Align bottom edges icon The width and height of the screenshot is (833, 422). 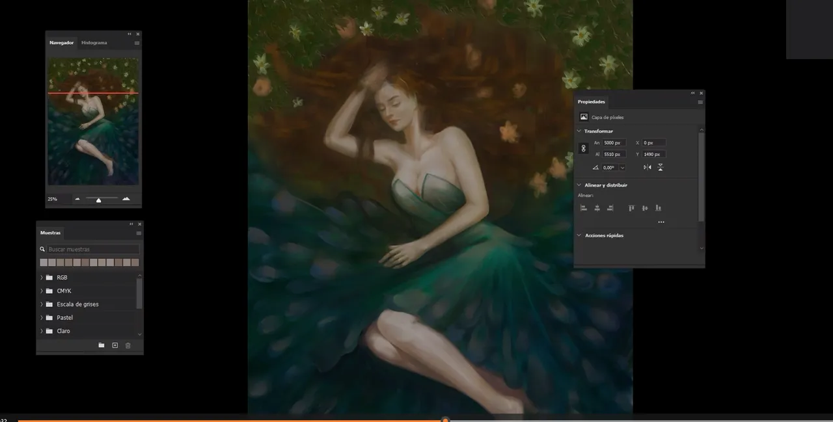[658, 208]
